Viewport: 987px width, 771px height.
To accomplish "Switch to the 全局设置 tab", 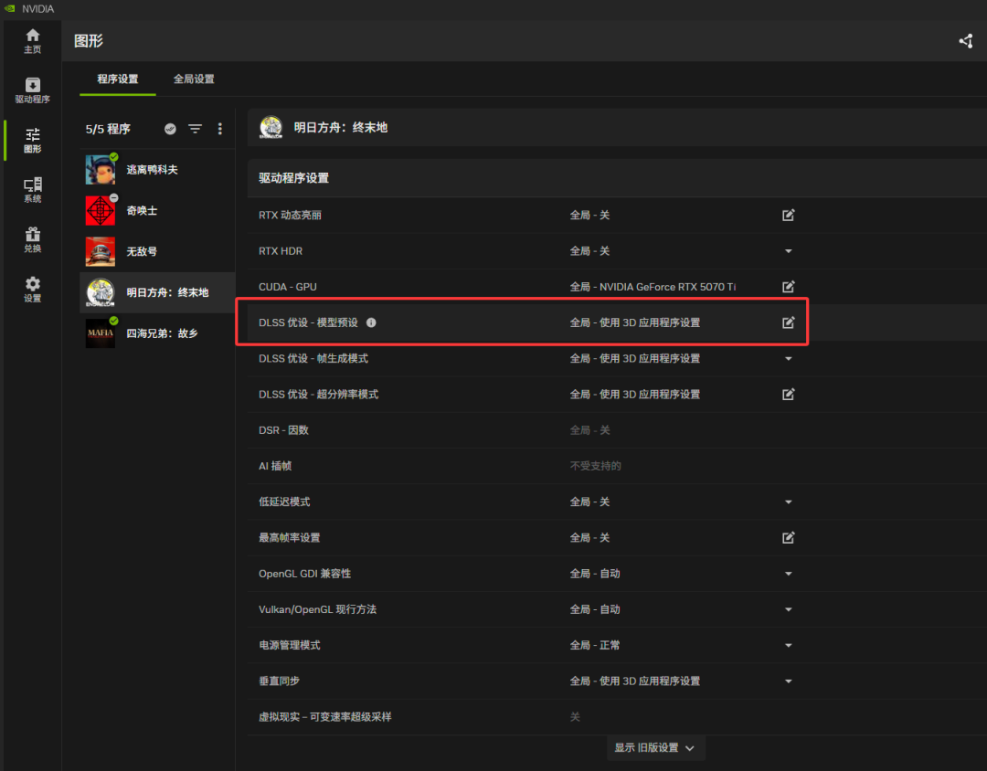I will 194,79.
